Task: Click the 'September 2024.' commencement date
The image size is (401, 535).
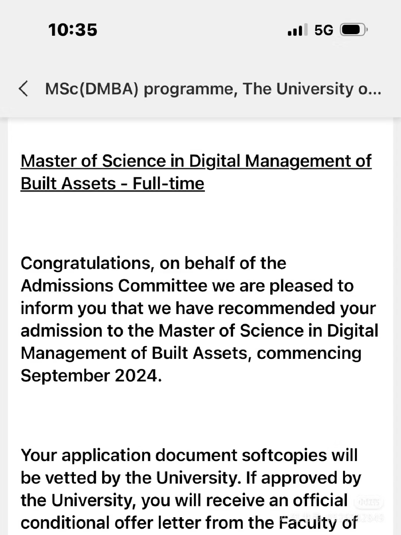Action: click(91, 376)
